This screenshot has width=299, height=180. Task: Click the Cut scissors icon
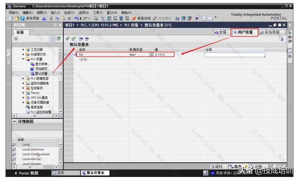pyautogui.click(x=51, y=18)
